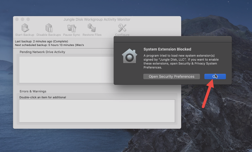252x152 pixels.
Task: Open the Restore Files tool
Action: tap(92, 28)
